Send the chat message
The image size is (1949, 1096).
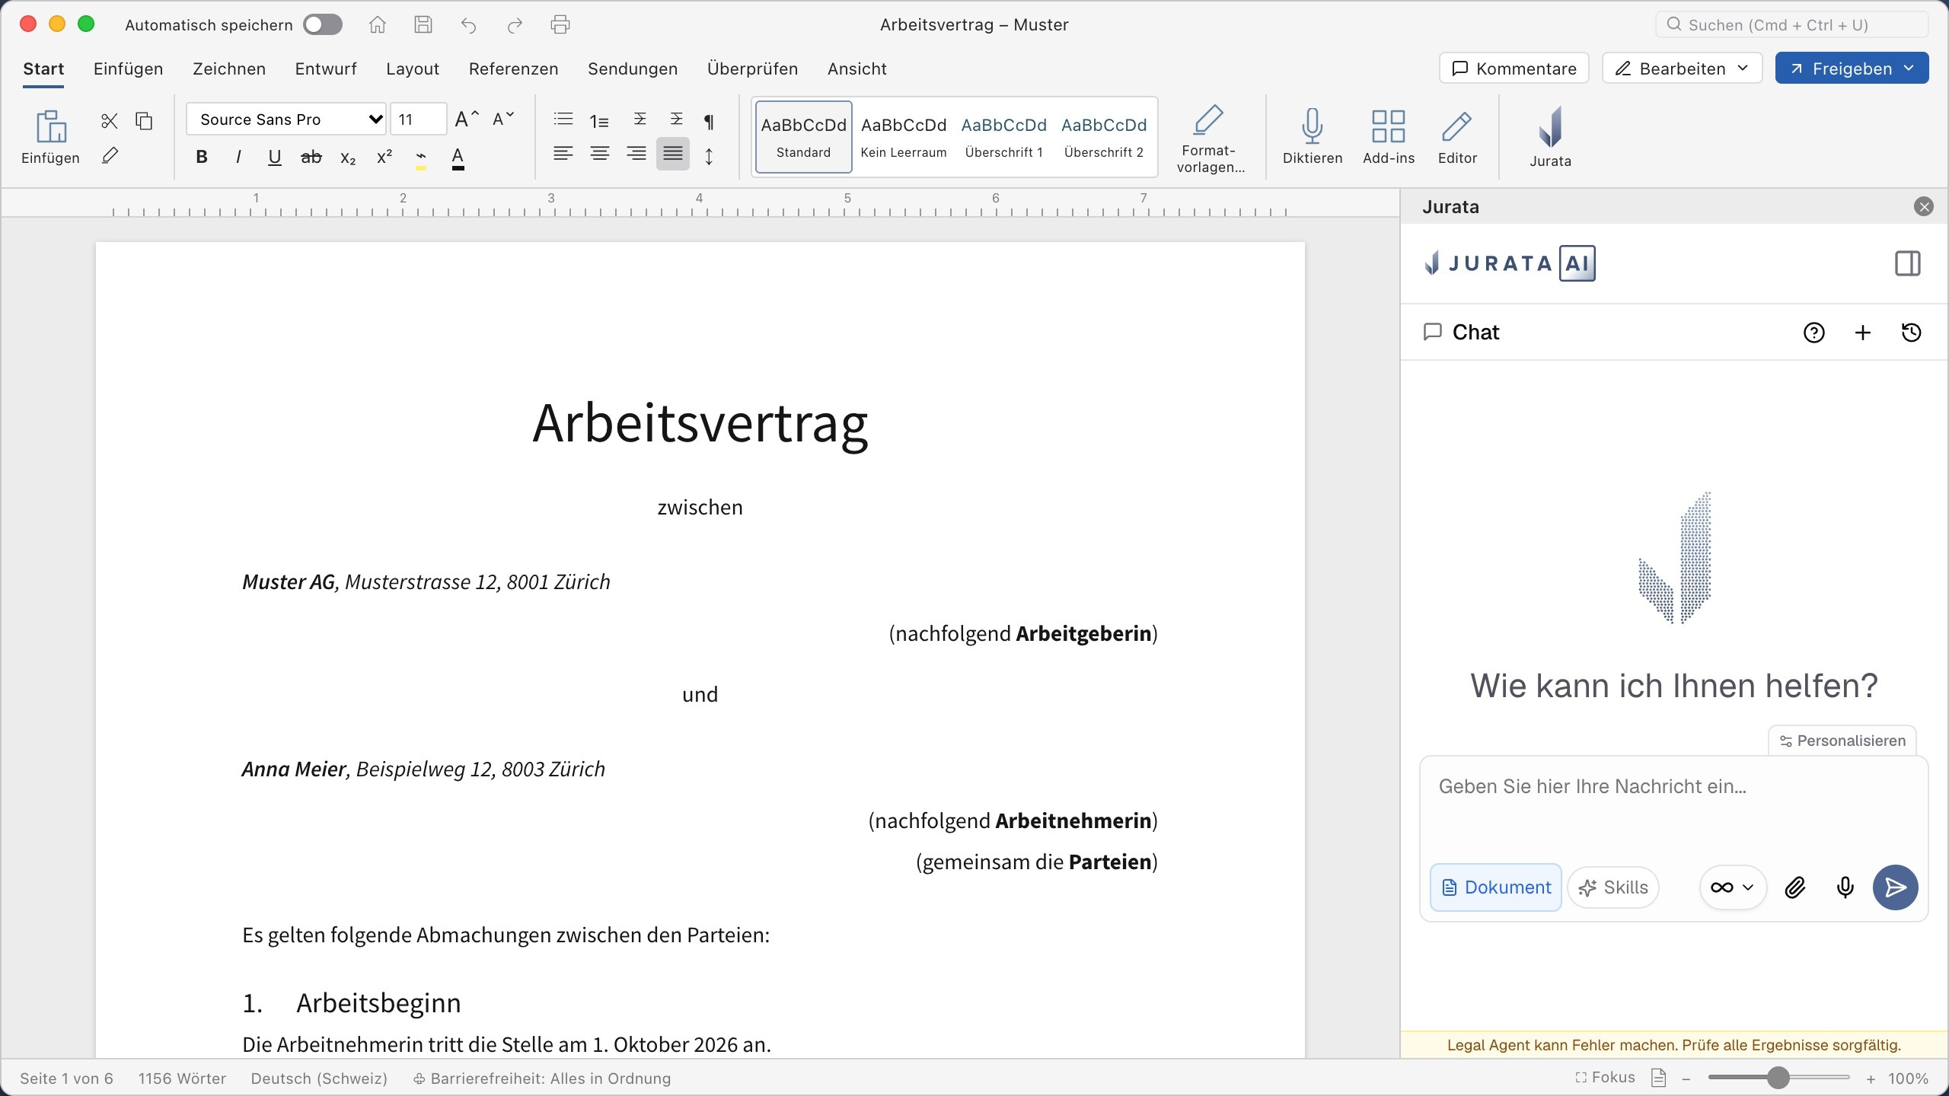(1895, 887)
